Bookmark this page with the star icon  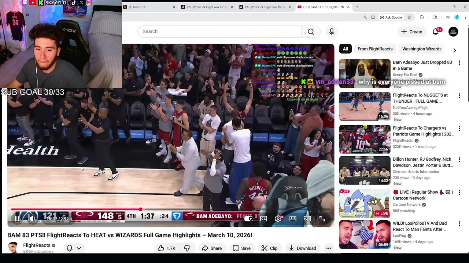[409, 17]
